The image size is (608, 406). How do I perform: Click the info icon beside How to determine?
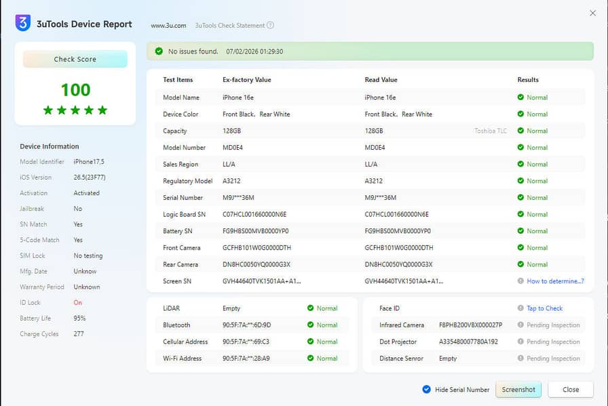point(520,281)
